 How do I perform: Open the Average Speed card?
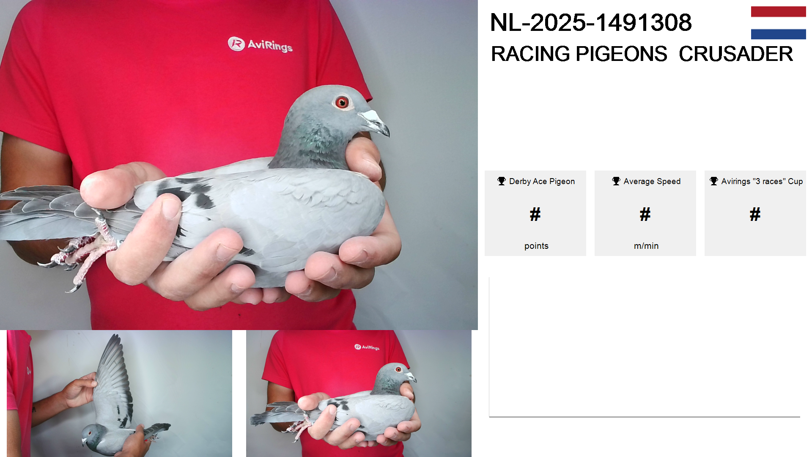click(645, 213)
